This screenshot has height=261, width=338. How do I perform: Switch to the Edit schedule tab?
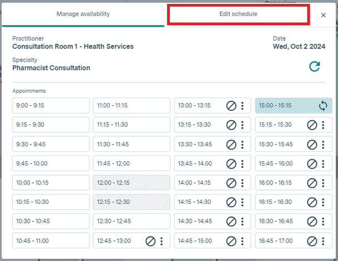pos(238,14)
